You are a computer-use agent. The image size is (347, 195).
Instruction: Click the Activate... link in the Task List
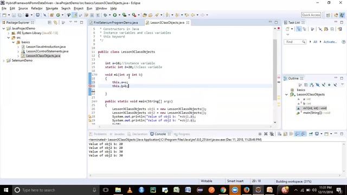pyautogui.click(x=330, y=42)
